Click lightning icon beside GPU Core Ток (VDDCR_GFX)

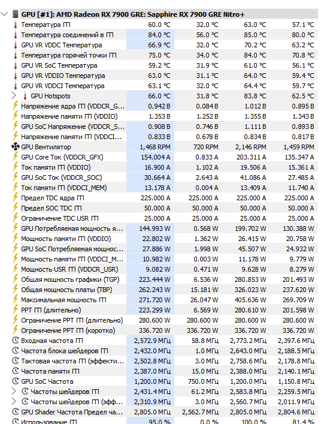[x=16, y=157]
